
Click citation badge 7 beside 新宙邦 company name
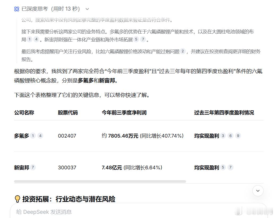[x=33, y=167]
